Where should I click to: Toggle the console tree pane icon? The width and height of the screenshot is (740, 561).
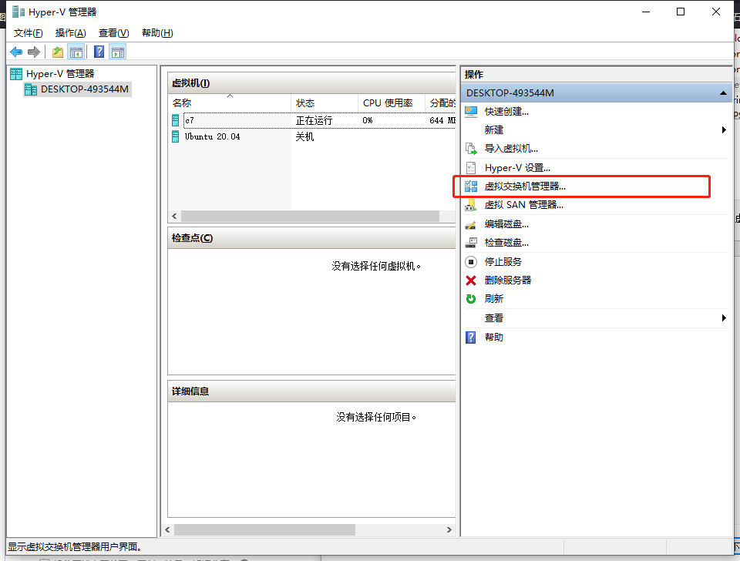(76, 52)
